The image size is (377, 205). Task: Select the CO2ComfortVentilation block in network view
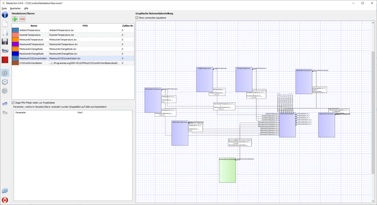point(288,125)
